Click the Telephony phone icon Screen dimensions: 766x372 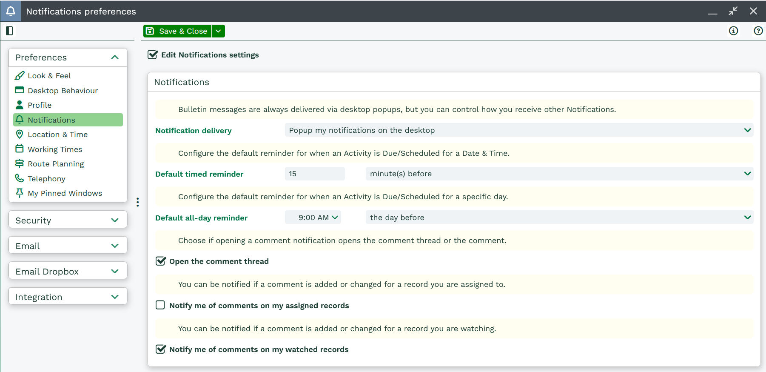[x=20, y=178]
